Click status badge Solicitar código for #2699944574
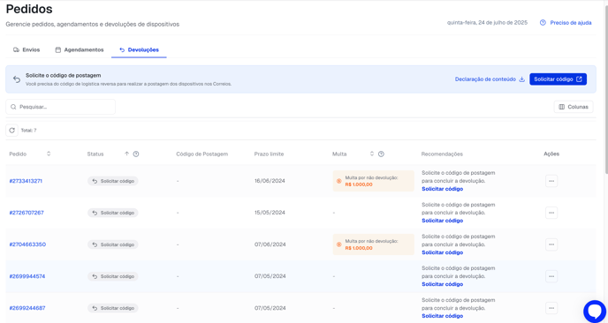This screenshot has height=323, width=608. tap(113, 276)
